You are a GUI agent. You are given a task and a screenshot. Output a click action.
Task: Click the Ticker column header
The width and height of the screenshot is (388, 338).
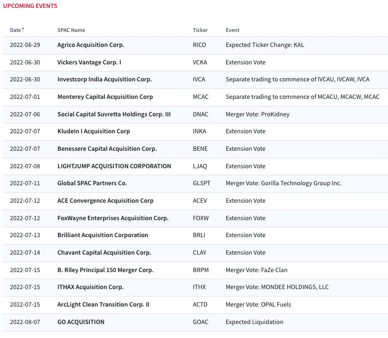click(200, 30)
